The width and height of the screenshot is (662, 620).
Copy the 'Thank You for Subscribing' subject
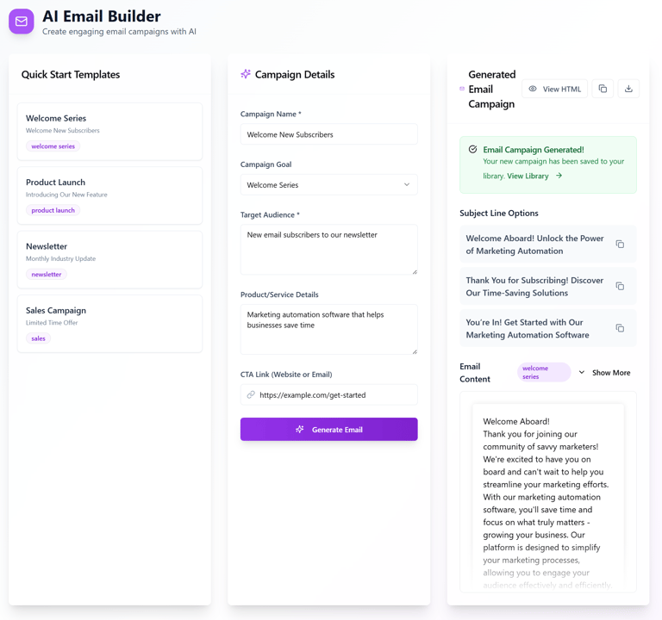[x=620, y=286]
